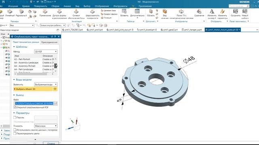Select Шероховатость поверхности tool
This screenshot has width=259, height=145.
93,14
